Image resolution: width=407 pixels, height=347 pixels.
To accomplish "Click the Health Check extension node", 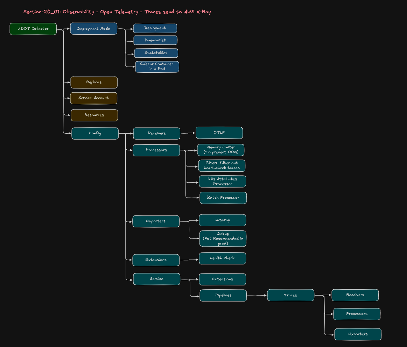I will (x=222, y=258).
